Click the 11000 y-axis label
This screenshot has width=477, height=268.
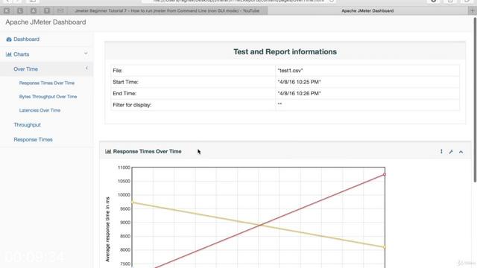point(124,167)
